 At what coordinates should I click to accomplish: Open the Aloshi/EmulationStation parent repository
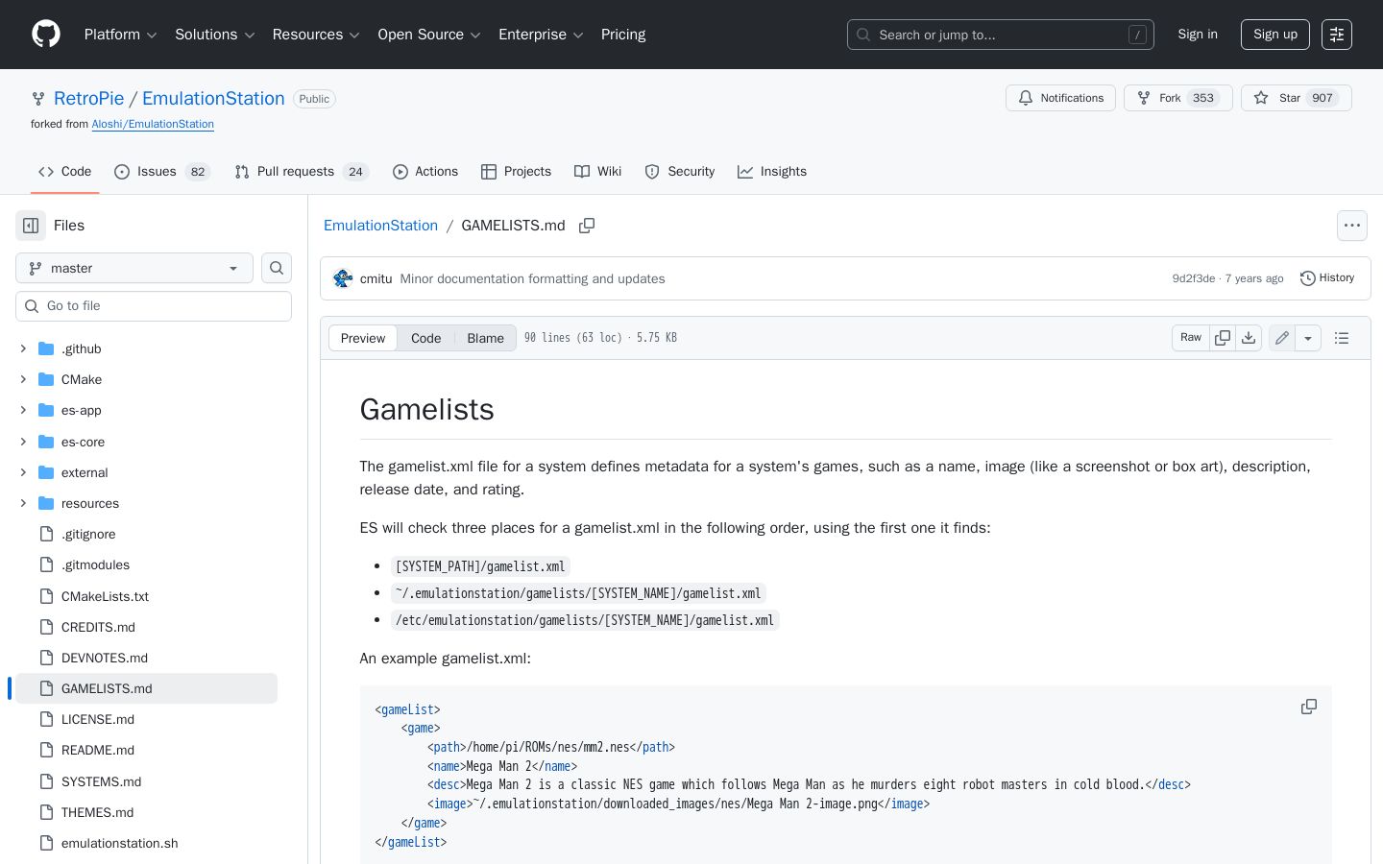click(x=153, y=124)
